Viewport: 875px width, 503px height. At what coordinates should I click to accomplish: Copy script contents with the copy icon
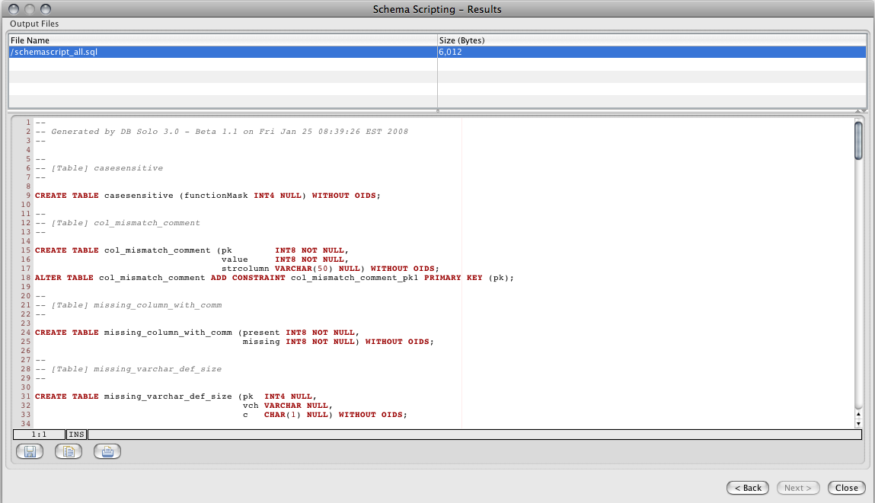tap(69, 451)
